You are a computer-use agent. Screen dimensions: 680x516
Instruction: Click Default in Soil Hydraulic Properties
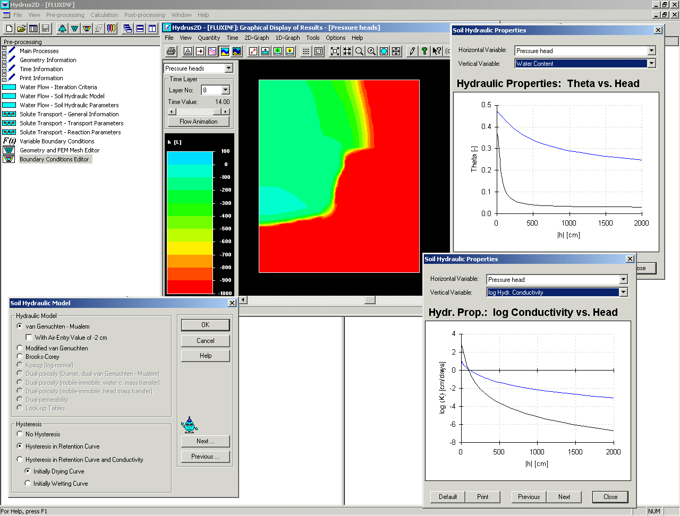[x=448, y=497]
